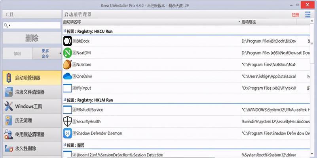The width and height of the screenshot is (317, 158).
Task: Uncheck the OneDrive startup checkbox
Action: tap(74, 76)
